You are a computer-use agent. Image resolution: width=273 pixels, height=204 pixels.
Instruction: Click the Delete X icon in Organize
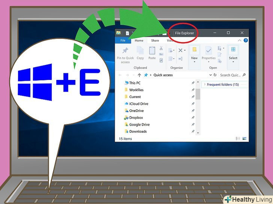(x=180, y=50)
